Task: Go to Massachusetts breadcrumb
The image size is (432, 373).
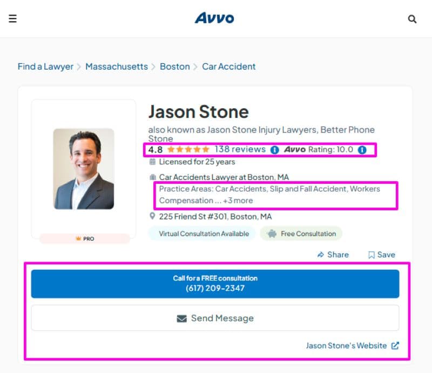Action: [x=117, y=66]
